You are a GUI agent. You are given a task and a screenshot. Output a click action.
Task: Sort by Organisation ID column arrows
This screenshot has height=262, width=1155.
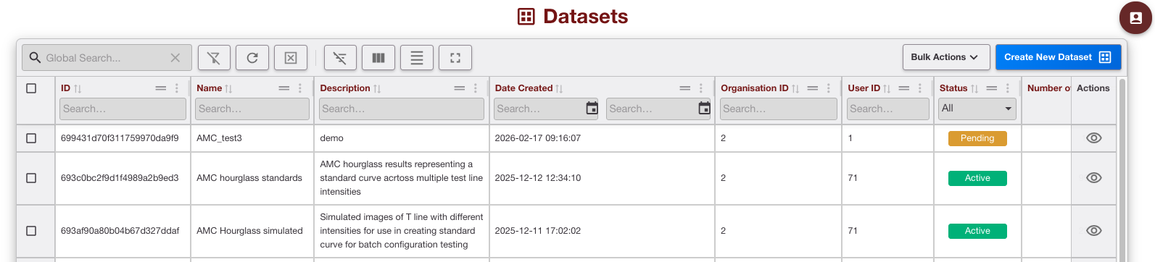click(795, 88)
